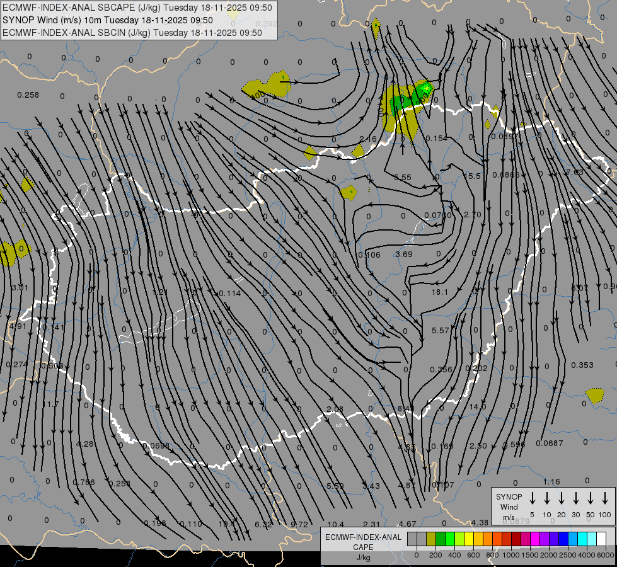This screenshot has width=617, height=567.
Task: Click the 1500 tick on CAPE scale
Action: pos(530,555)
